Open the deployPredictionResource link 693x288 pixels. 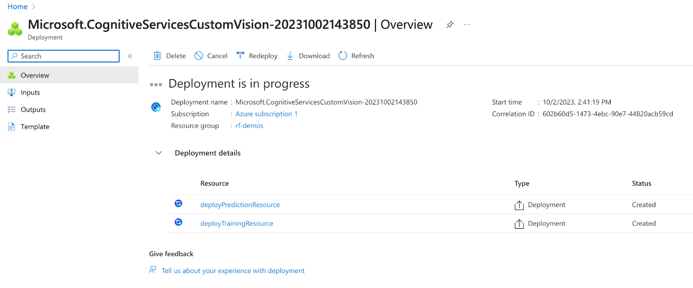[240, 205]
